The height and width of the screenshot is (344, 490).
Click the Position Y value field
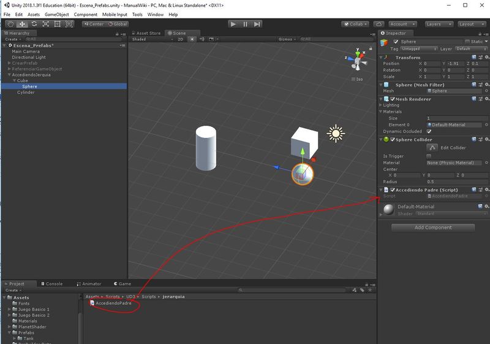456,64
